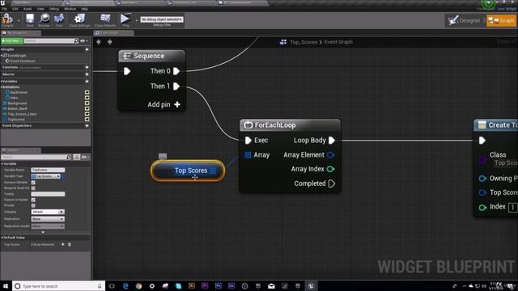
Task: Open the Variable Type dropdown
Action: pyautogui.click(x=46, y=176)
